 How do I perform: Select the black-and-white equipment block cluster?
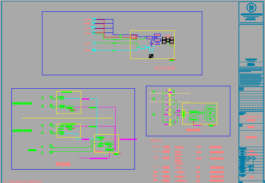click(168, 40)
